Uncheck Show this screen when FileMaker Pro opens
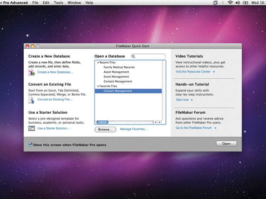The image size is (266, 199). (x=30, y=145)
